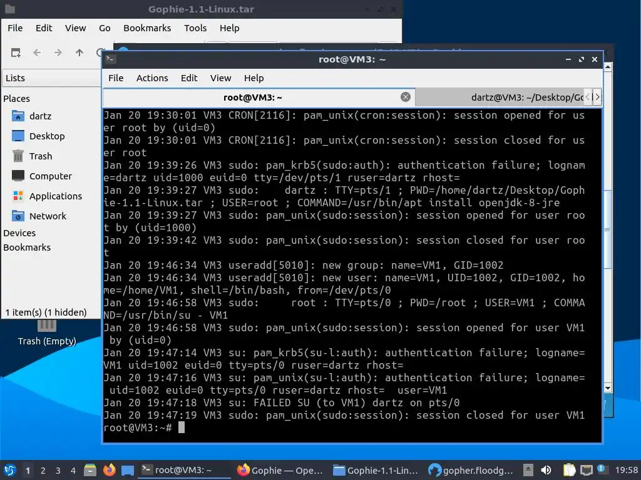Click the FAILED SU log line in terminal

click(x=282, y=403)
